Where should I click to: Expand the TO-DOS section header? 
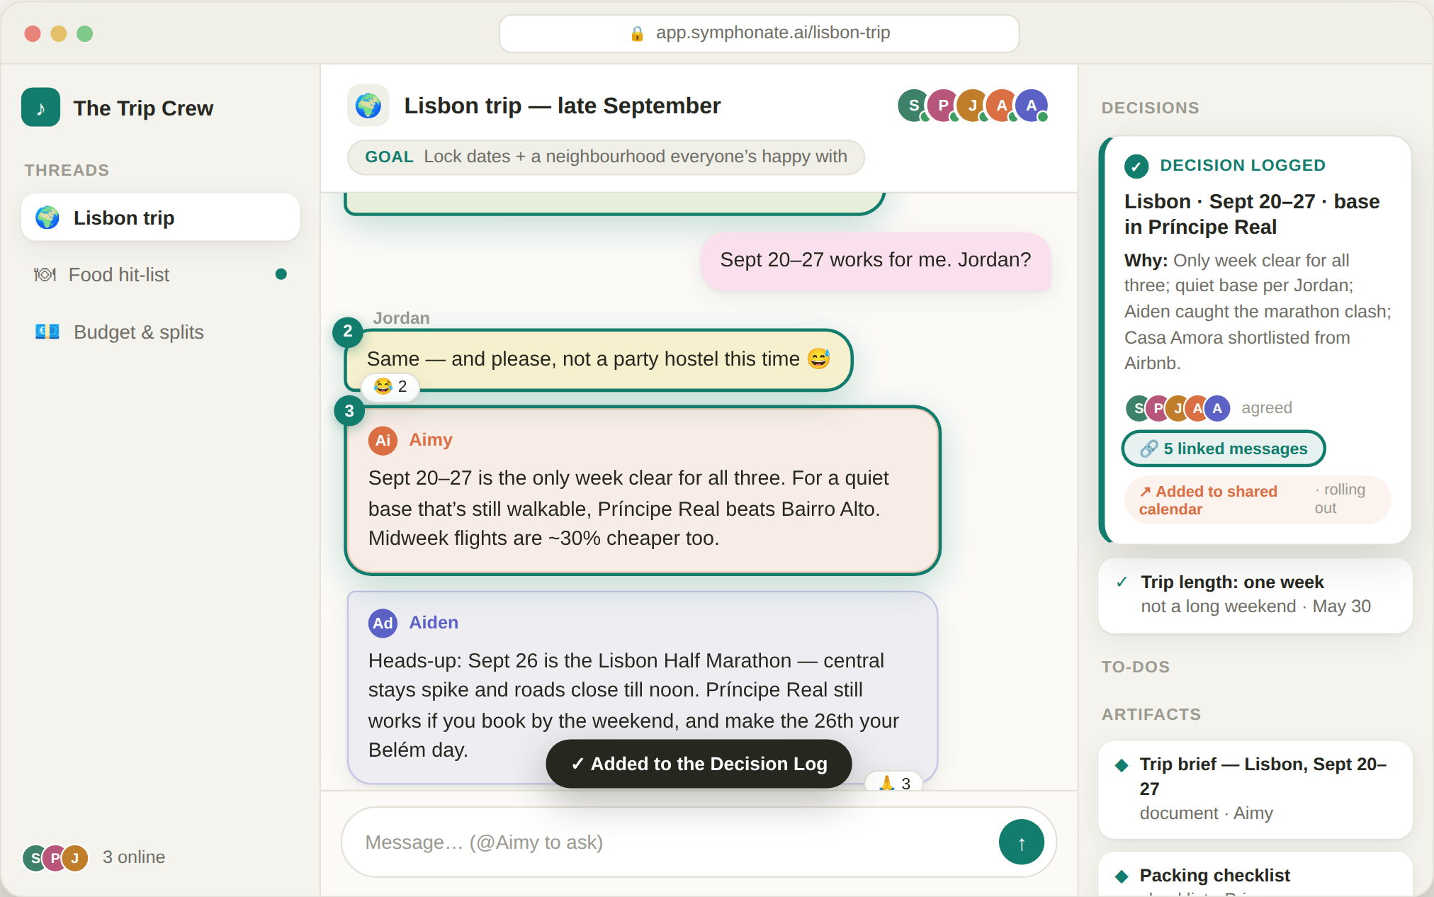coord(1135,667)
